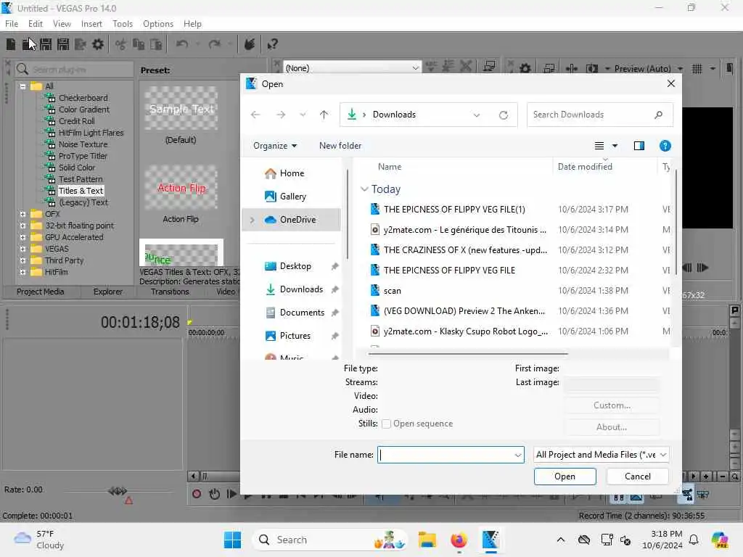Image resolution: width=743 pixels, height=557 pixels.
Task: Click blue Help icon in Open dialog
Action: click(665, 146)
